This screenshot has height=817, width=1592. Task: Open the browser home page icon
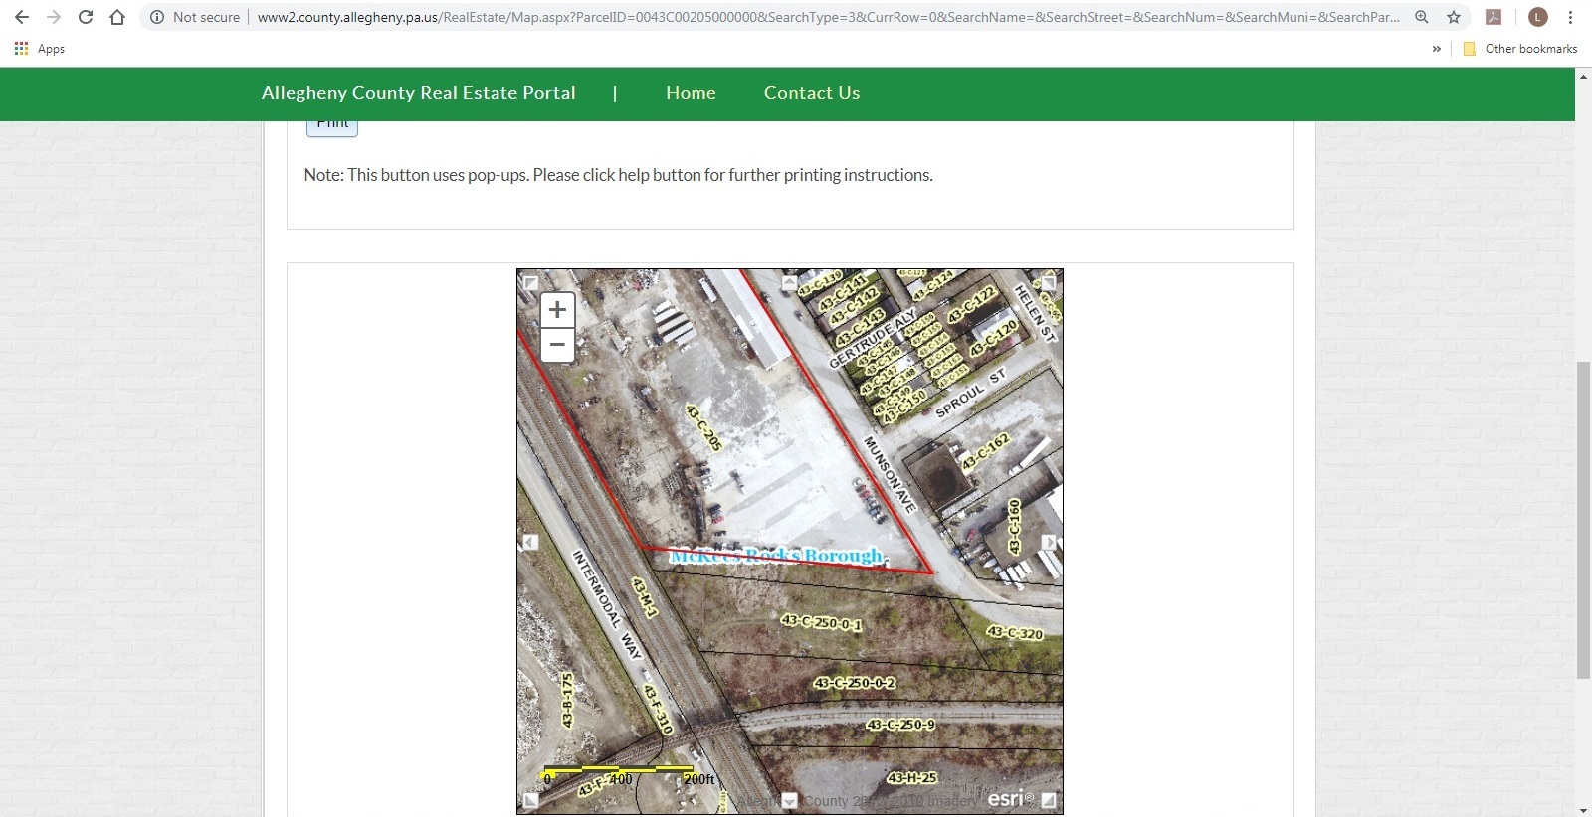pyautogui.click(x=117, y=17)
